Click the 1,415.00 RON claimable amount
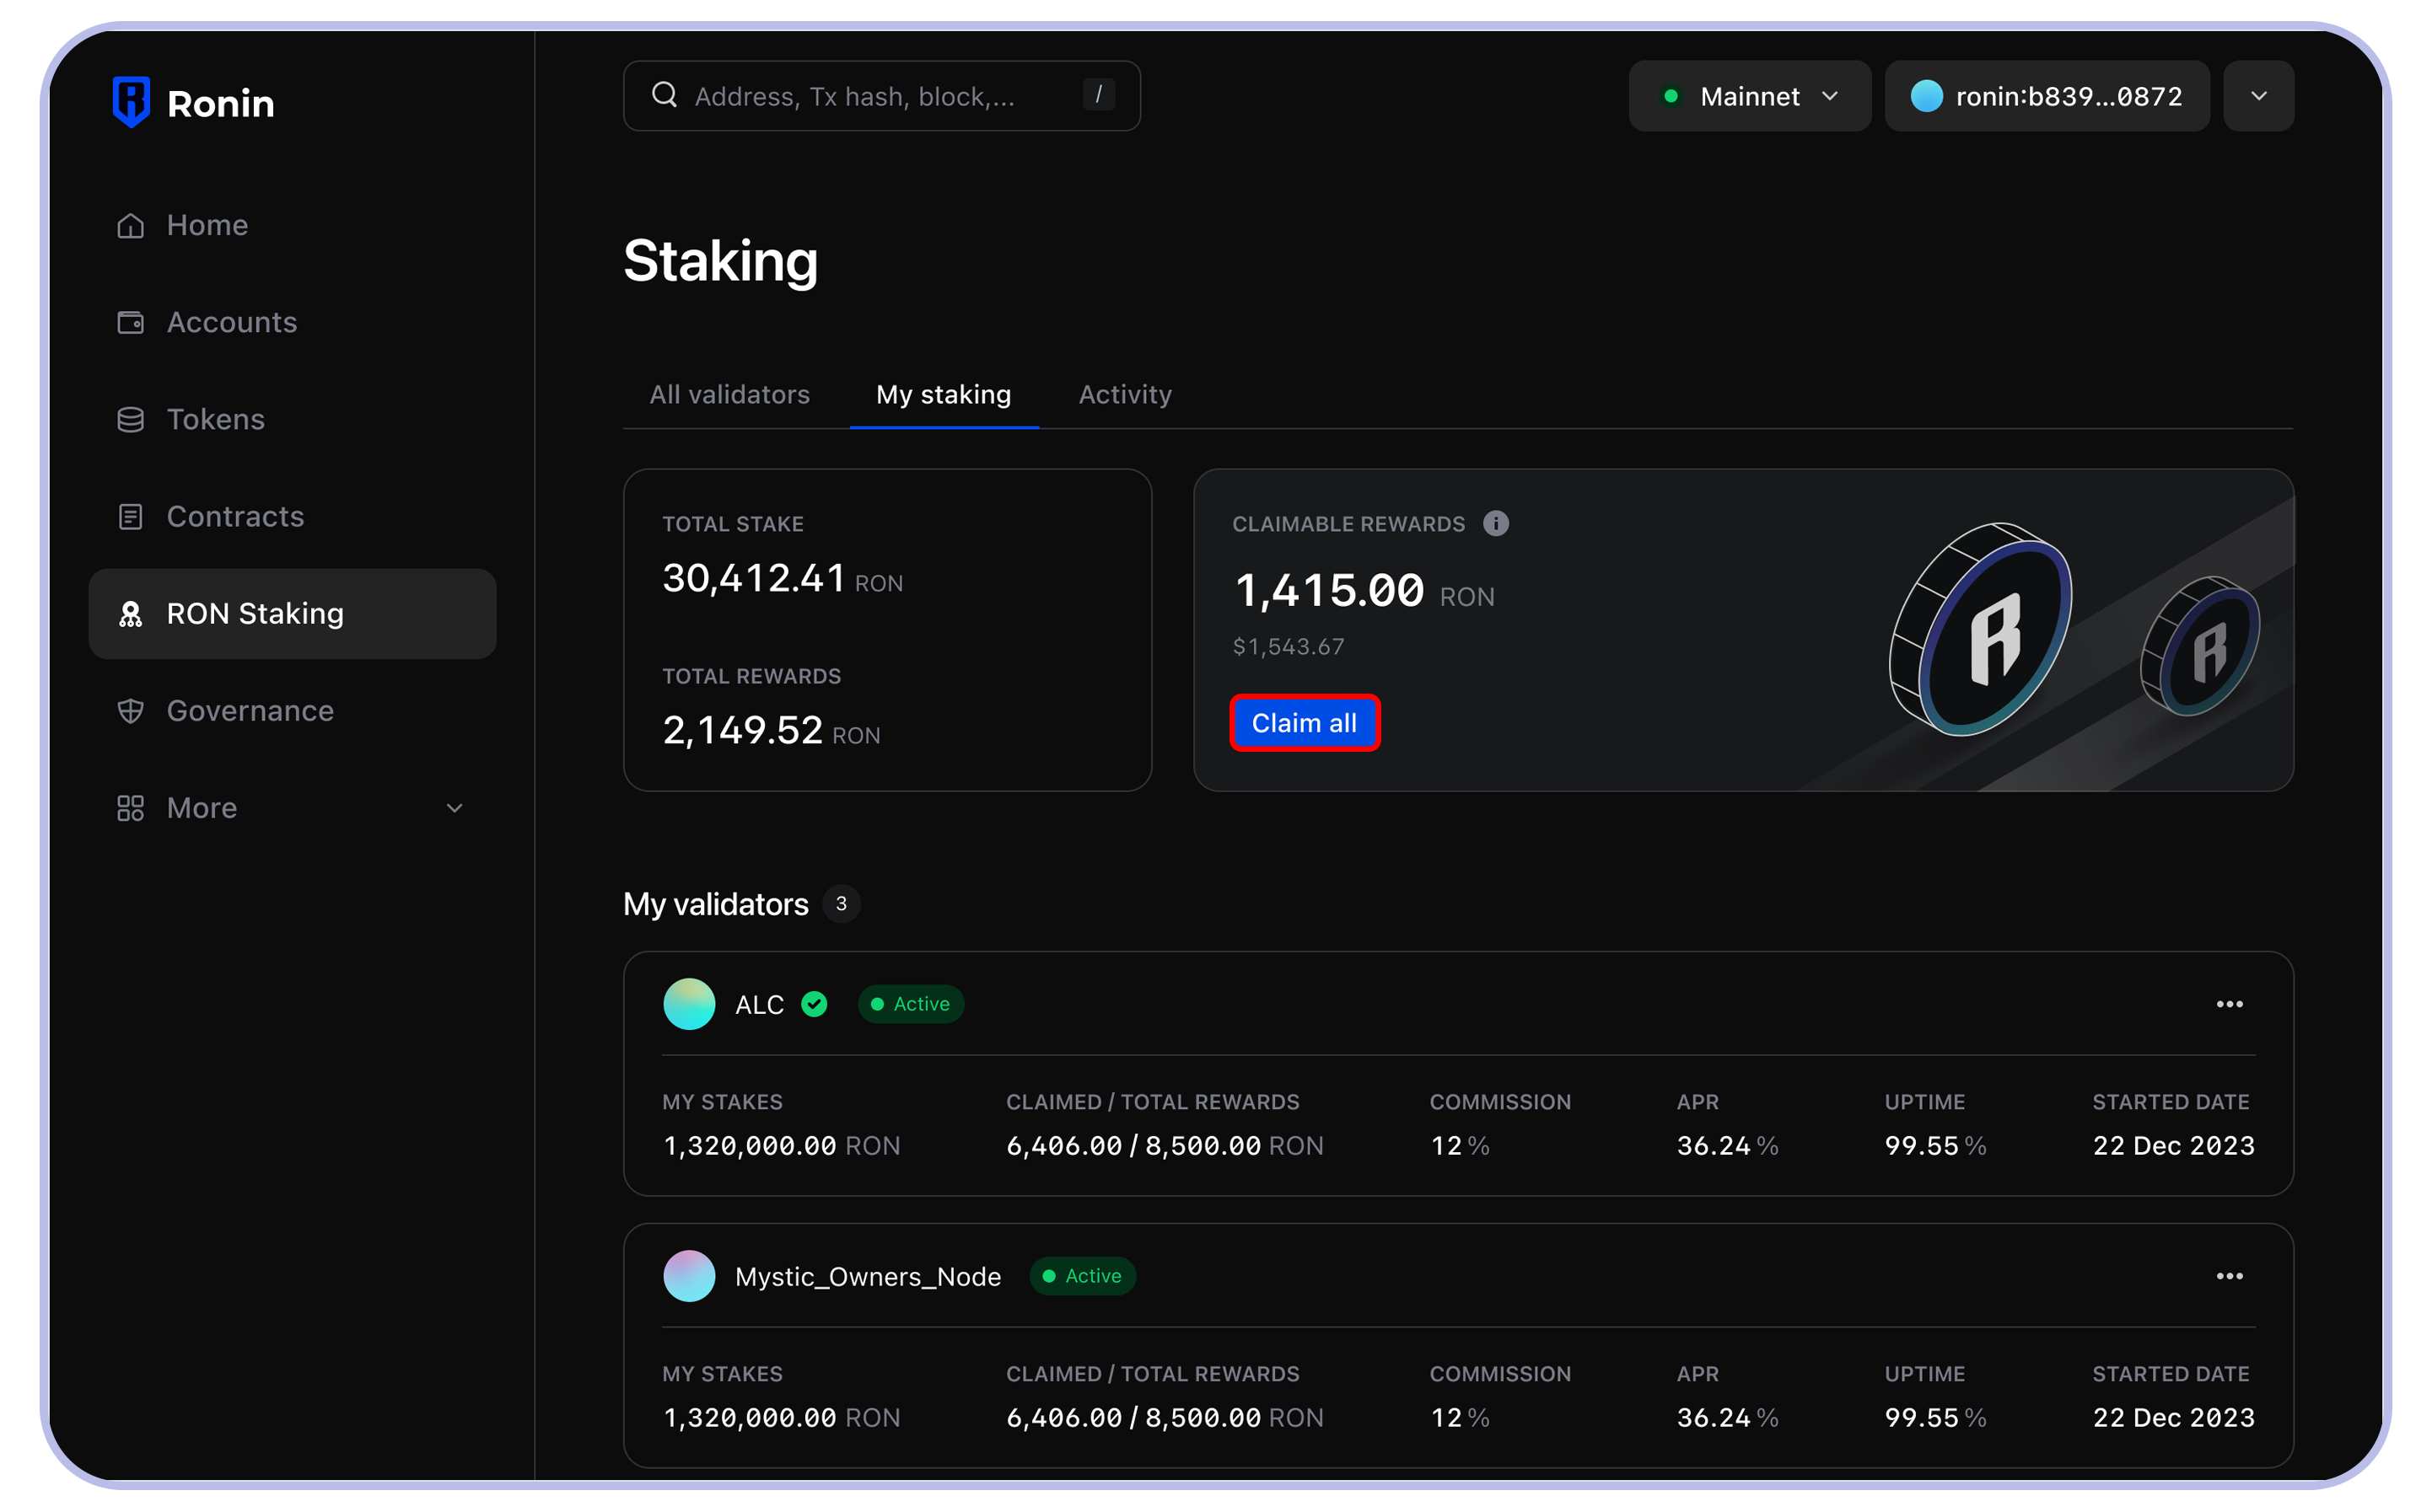The width and height of the screenshot is (2432, 1512). (1364, 591)
